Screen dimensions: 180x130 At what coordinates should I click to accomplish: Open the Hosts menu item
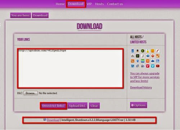click(99, 4)
